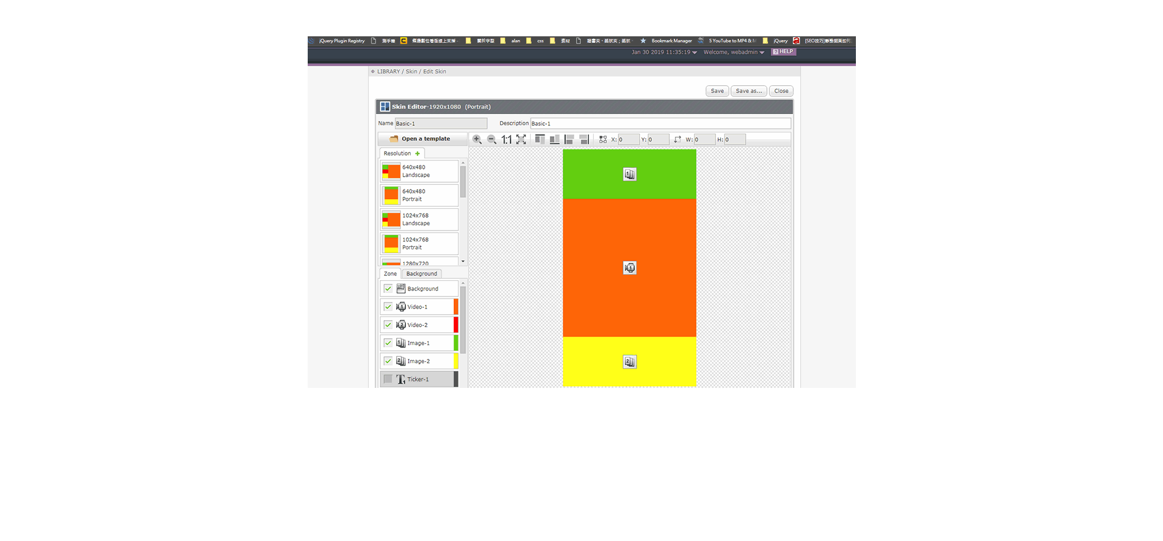Open a template button

pyautogui.click(x=423, y=139)
